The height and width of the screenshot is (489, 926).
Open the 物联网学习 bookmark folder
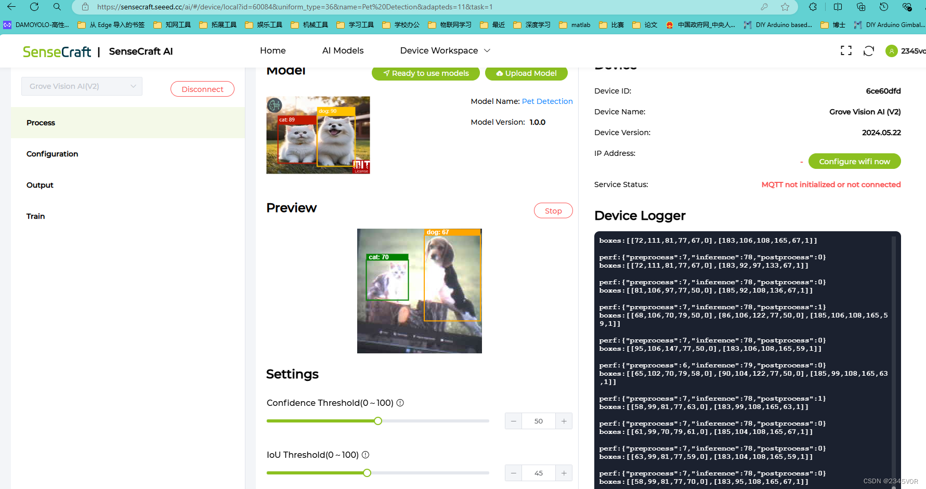click(450, 24)
